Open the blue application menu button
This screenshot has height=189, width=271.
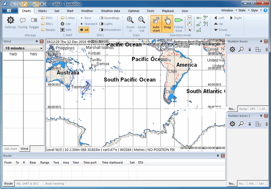10,11
